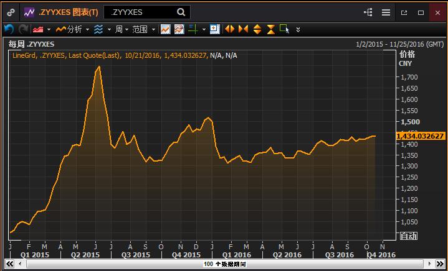
Task: Expand the crosshair tool dropdown arrow
Action: tap(204, 30)
